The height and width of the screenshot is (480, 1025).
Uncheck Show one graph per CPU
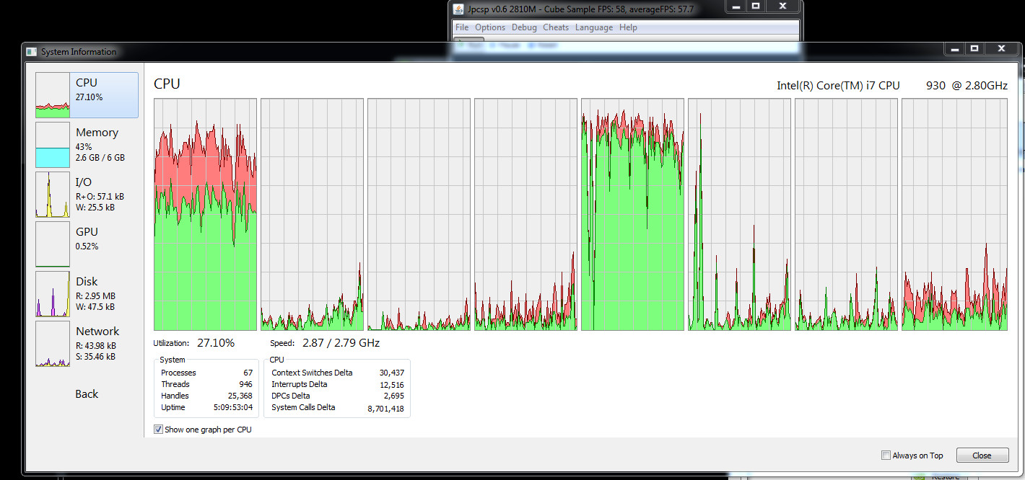[x=159, y=430]
